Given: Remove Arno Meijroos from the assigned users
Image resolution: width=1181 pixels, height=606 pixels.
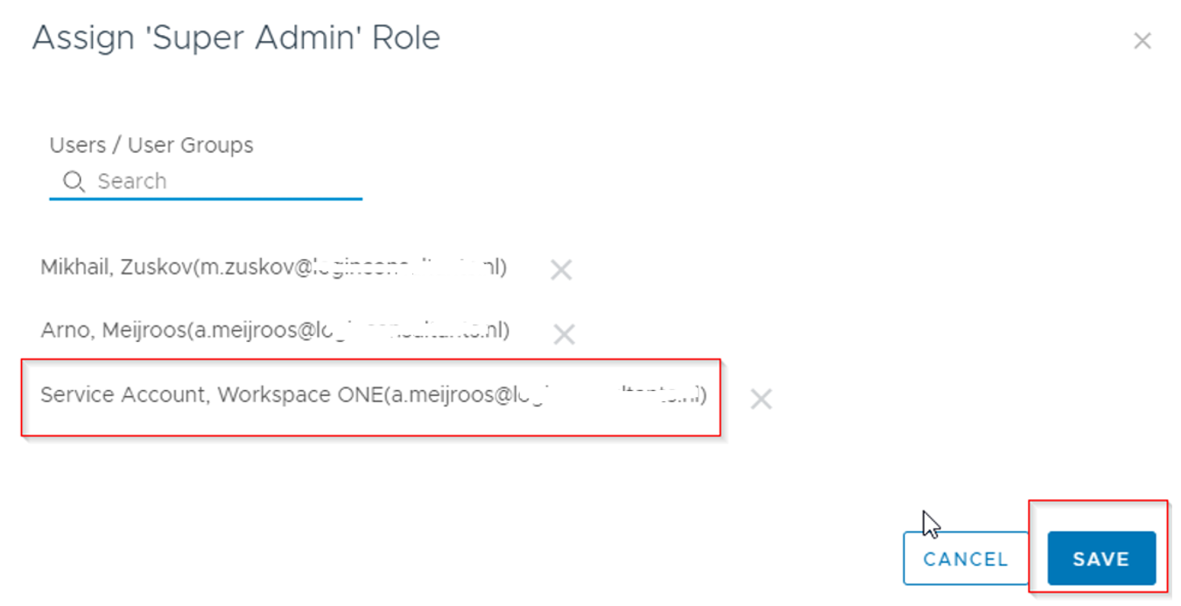Looking at the screenshot, I should tap(565, 335).
